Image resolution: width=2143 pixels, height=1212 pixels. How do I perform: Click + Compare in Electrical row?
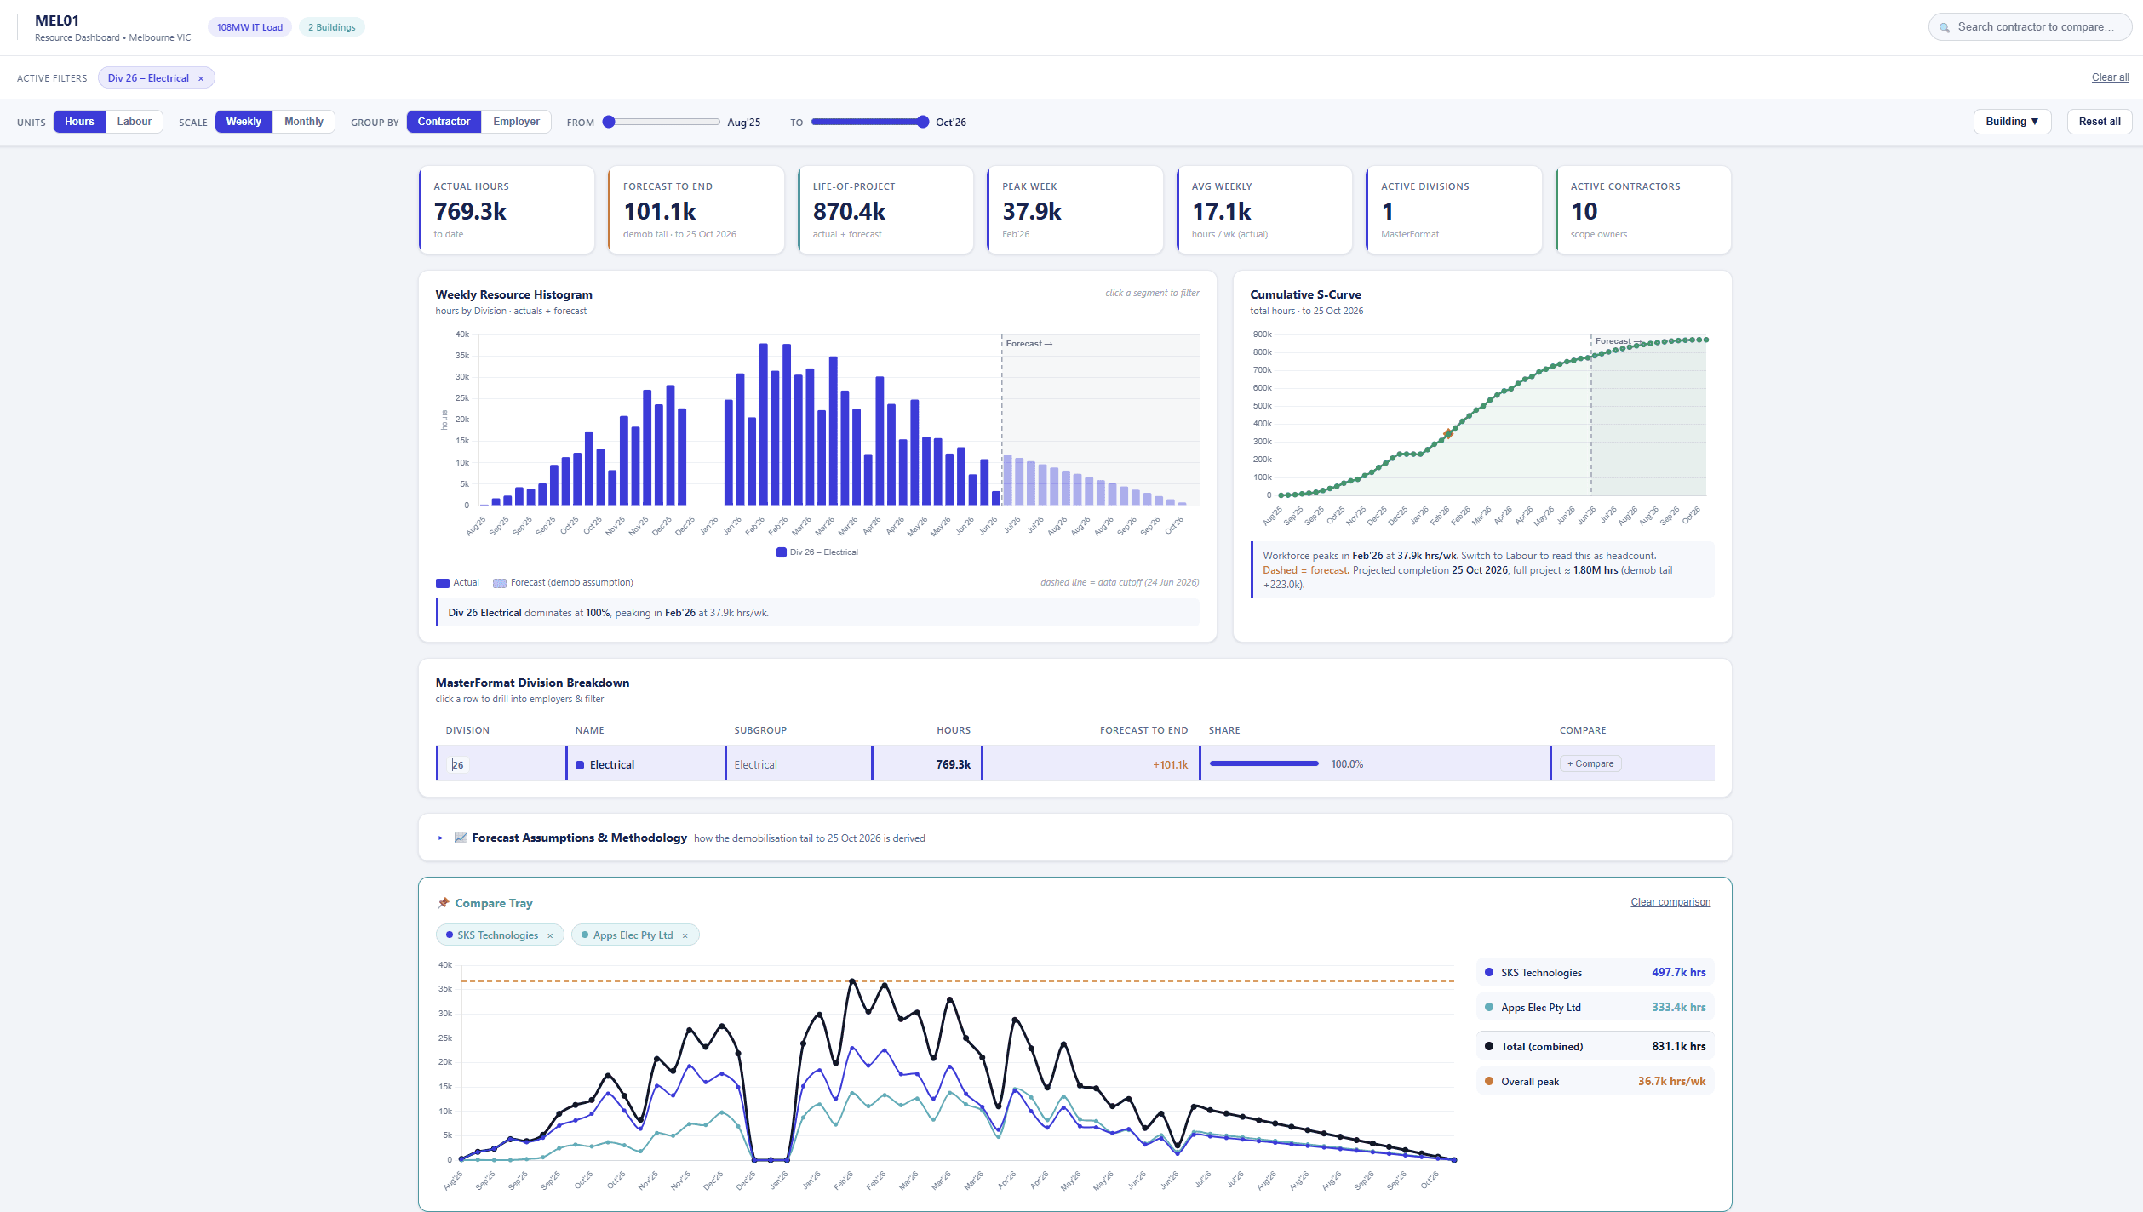pyautogui.click(x=1590, y=763)
